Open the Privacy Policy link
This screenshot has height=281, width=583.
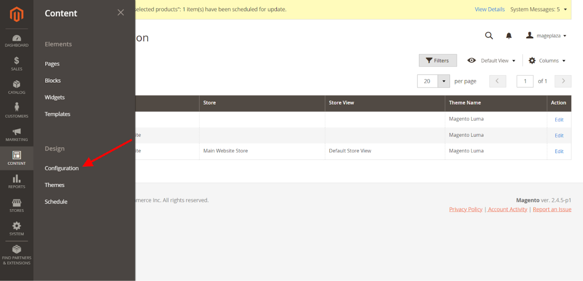tap(466, 209)
